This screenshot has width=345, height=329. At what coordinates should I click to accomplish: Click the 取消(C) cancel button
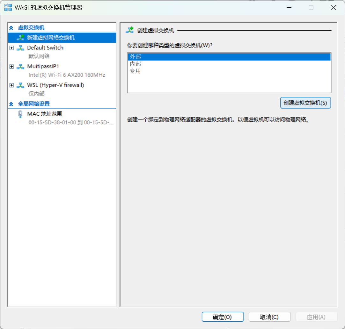(269, 317)
